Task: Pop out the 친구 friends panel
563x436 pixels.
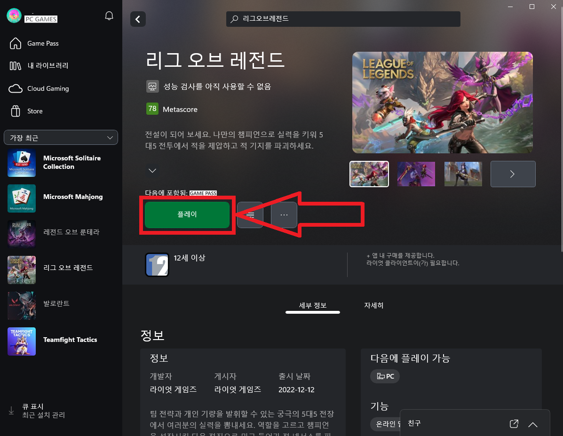Action: 514,424
